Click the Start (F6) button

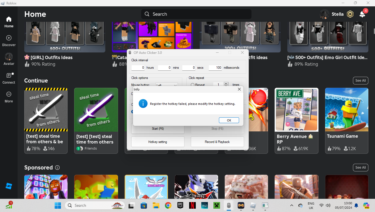coord(158,129)
